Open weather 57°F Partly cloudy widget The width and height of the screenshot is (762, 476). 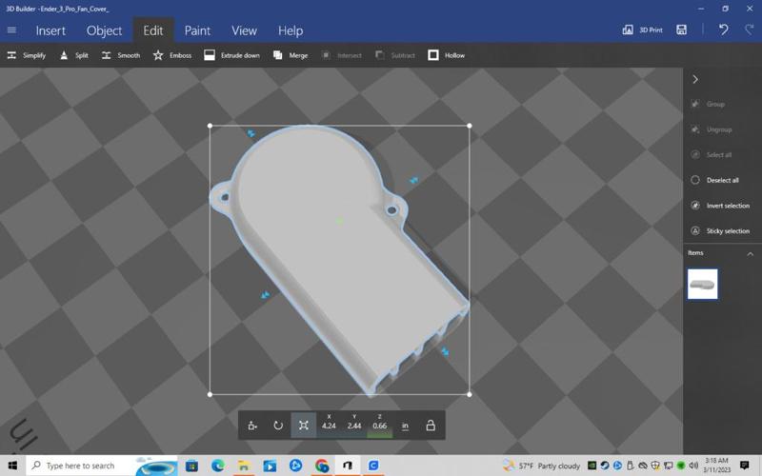[x=542, y=466]
